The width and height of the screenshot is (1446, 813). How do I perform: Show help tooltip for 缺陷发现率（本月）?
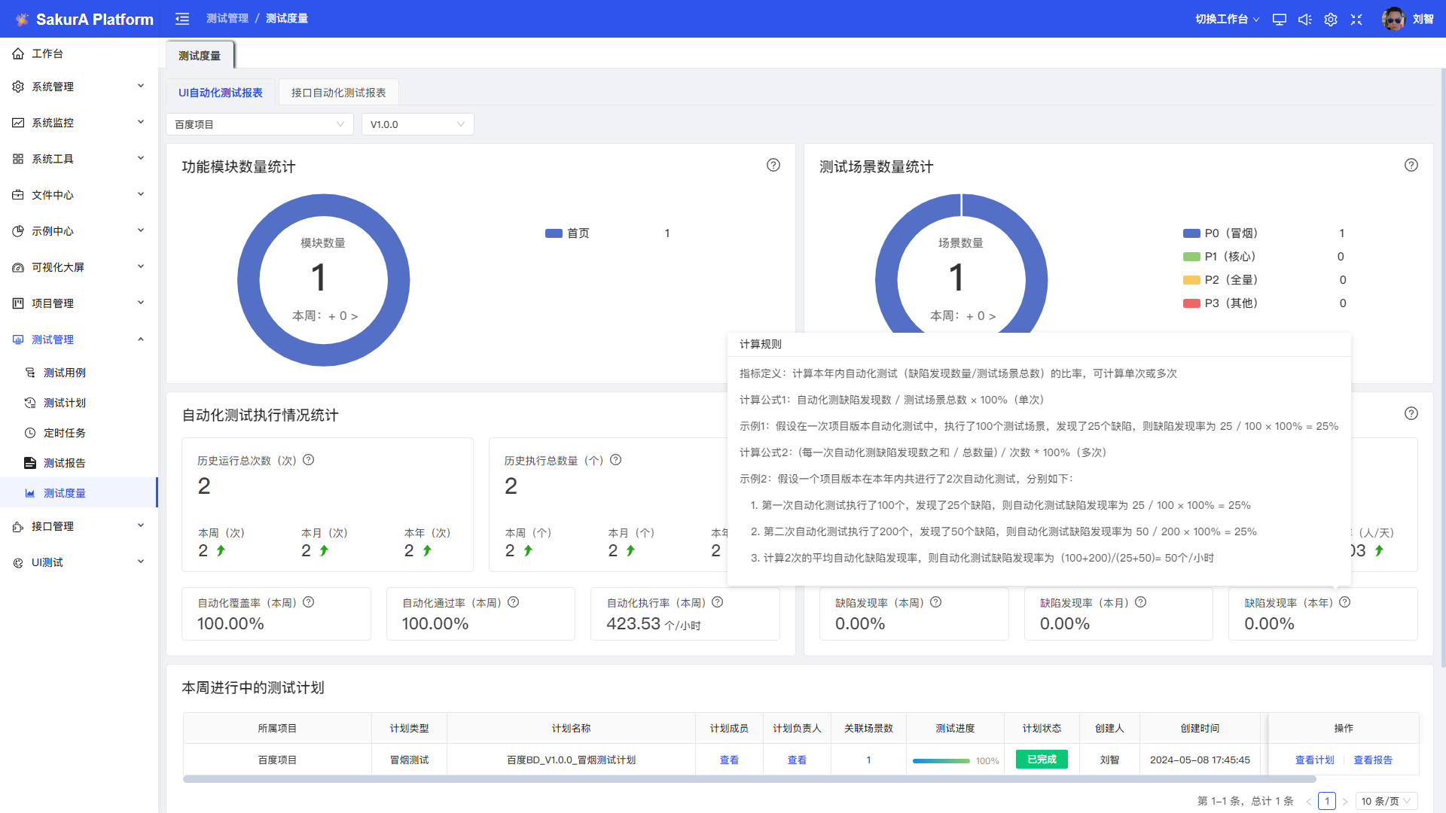click(1140, 602)
